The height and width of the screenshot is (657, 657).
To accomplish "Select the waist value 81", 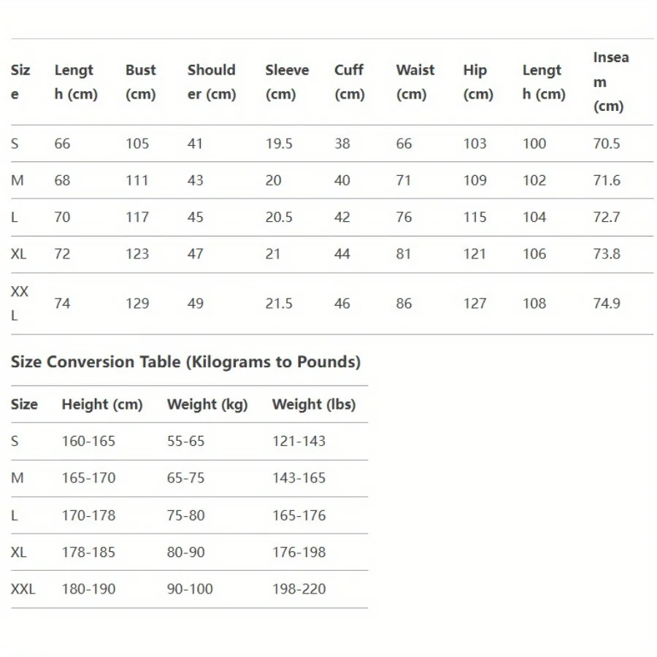I will [404, 254].
